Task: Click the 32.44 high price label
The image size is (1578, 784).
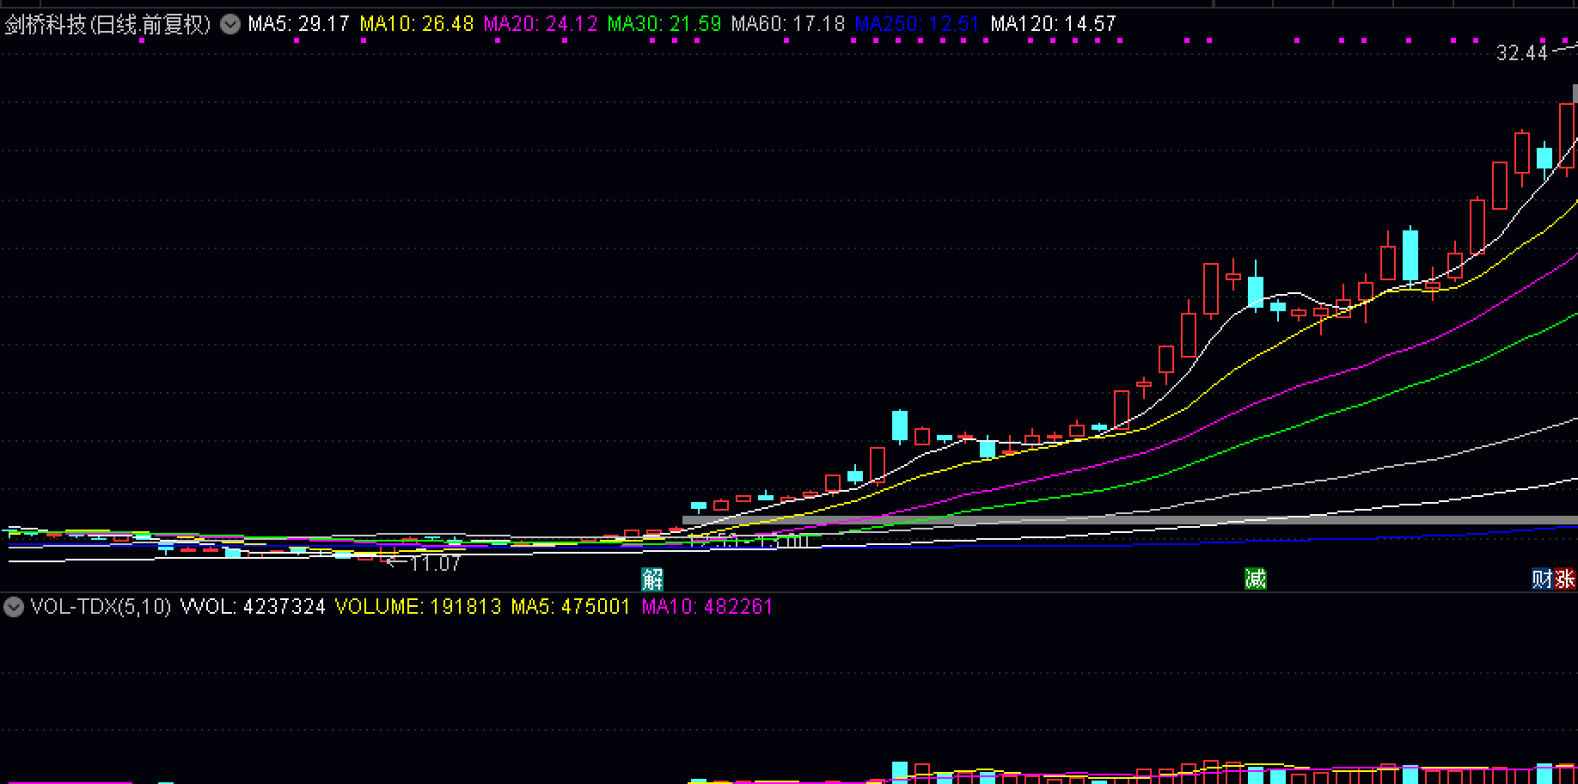Action: click(1521, 53)
